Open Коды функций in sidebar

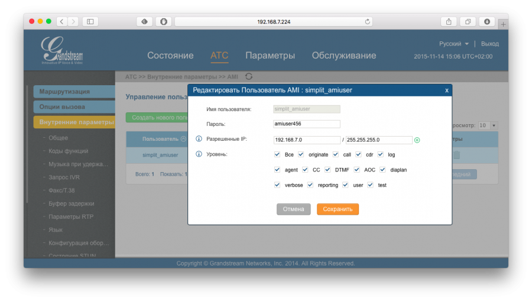click(68, 151)
